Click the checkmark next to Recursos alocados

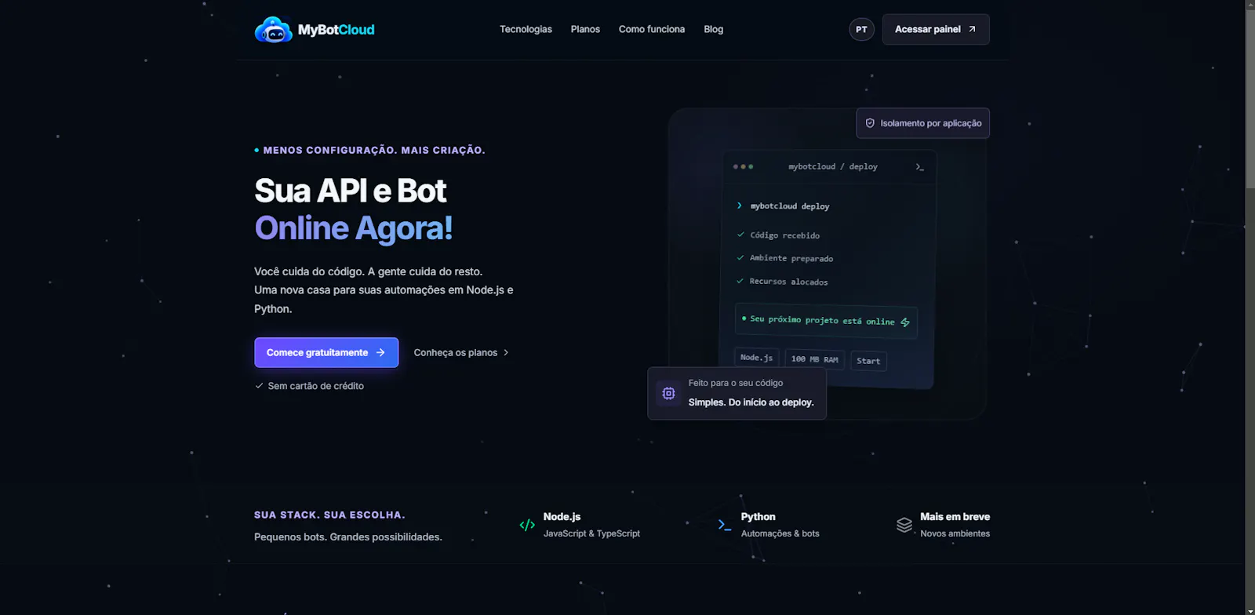(740, 281)
